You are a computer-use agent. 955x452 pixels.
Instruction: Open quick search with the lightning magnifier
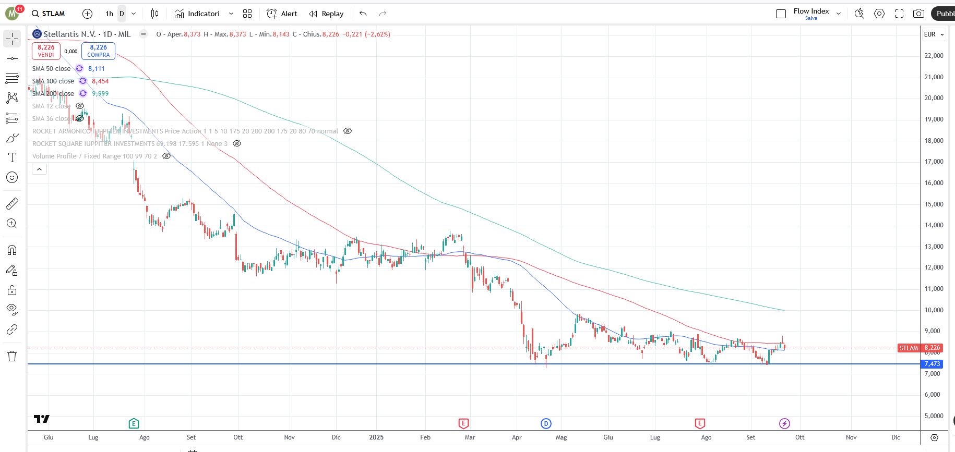click(x=859, y=14)
